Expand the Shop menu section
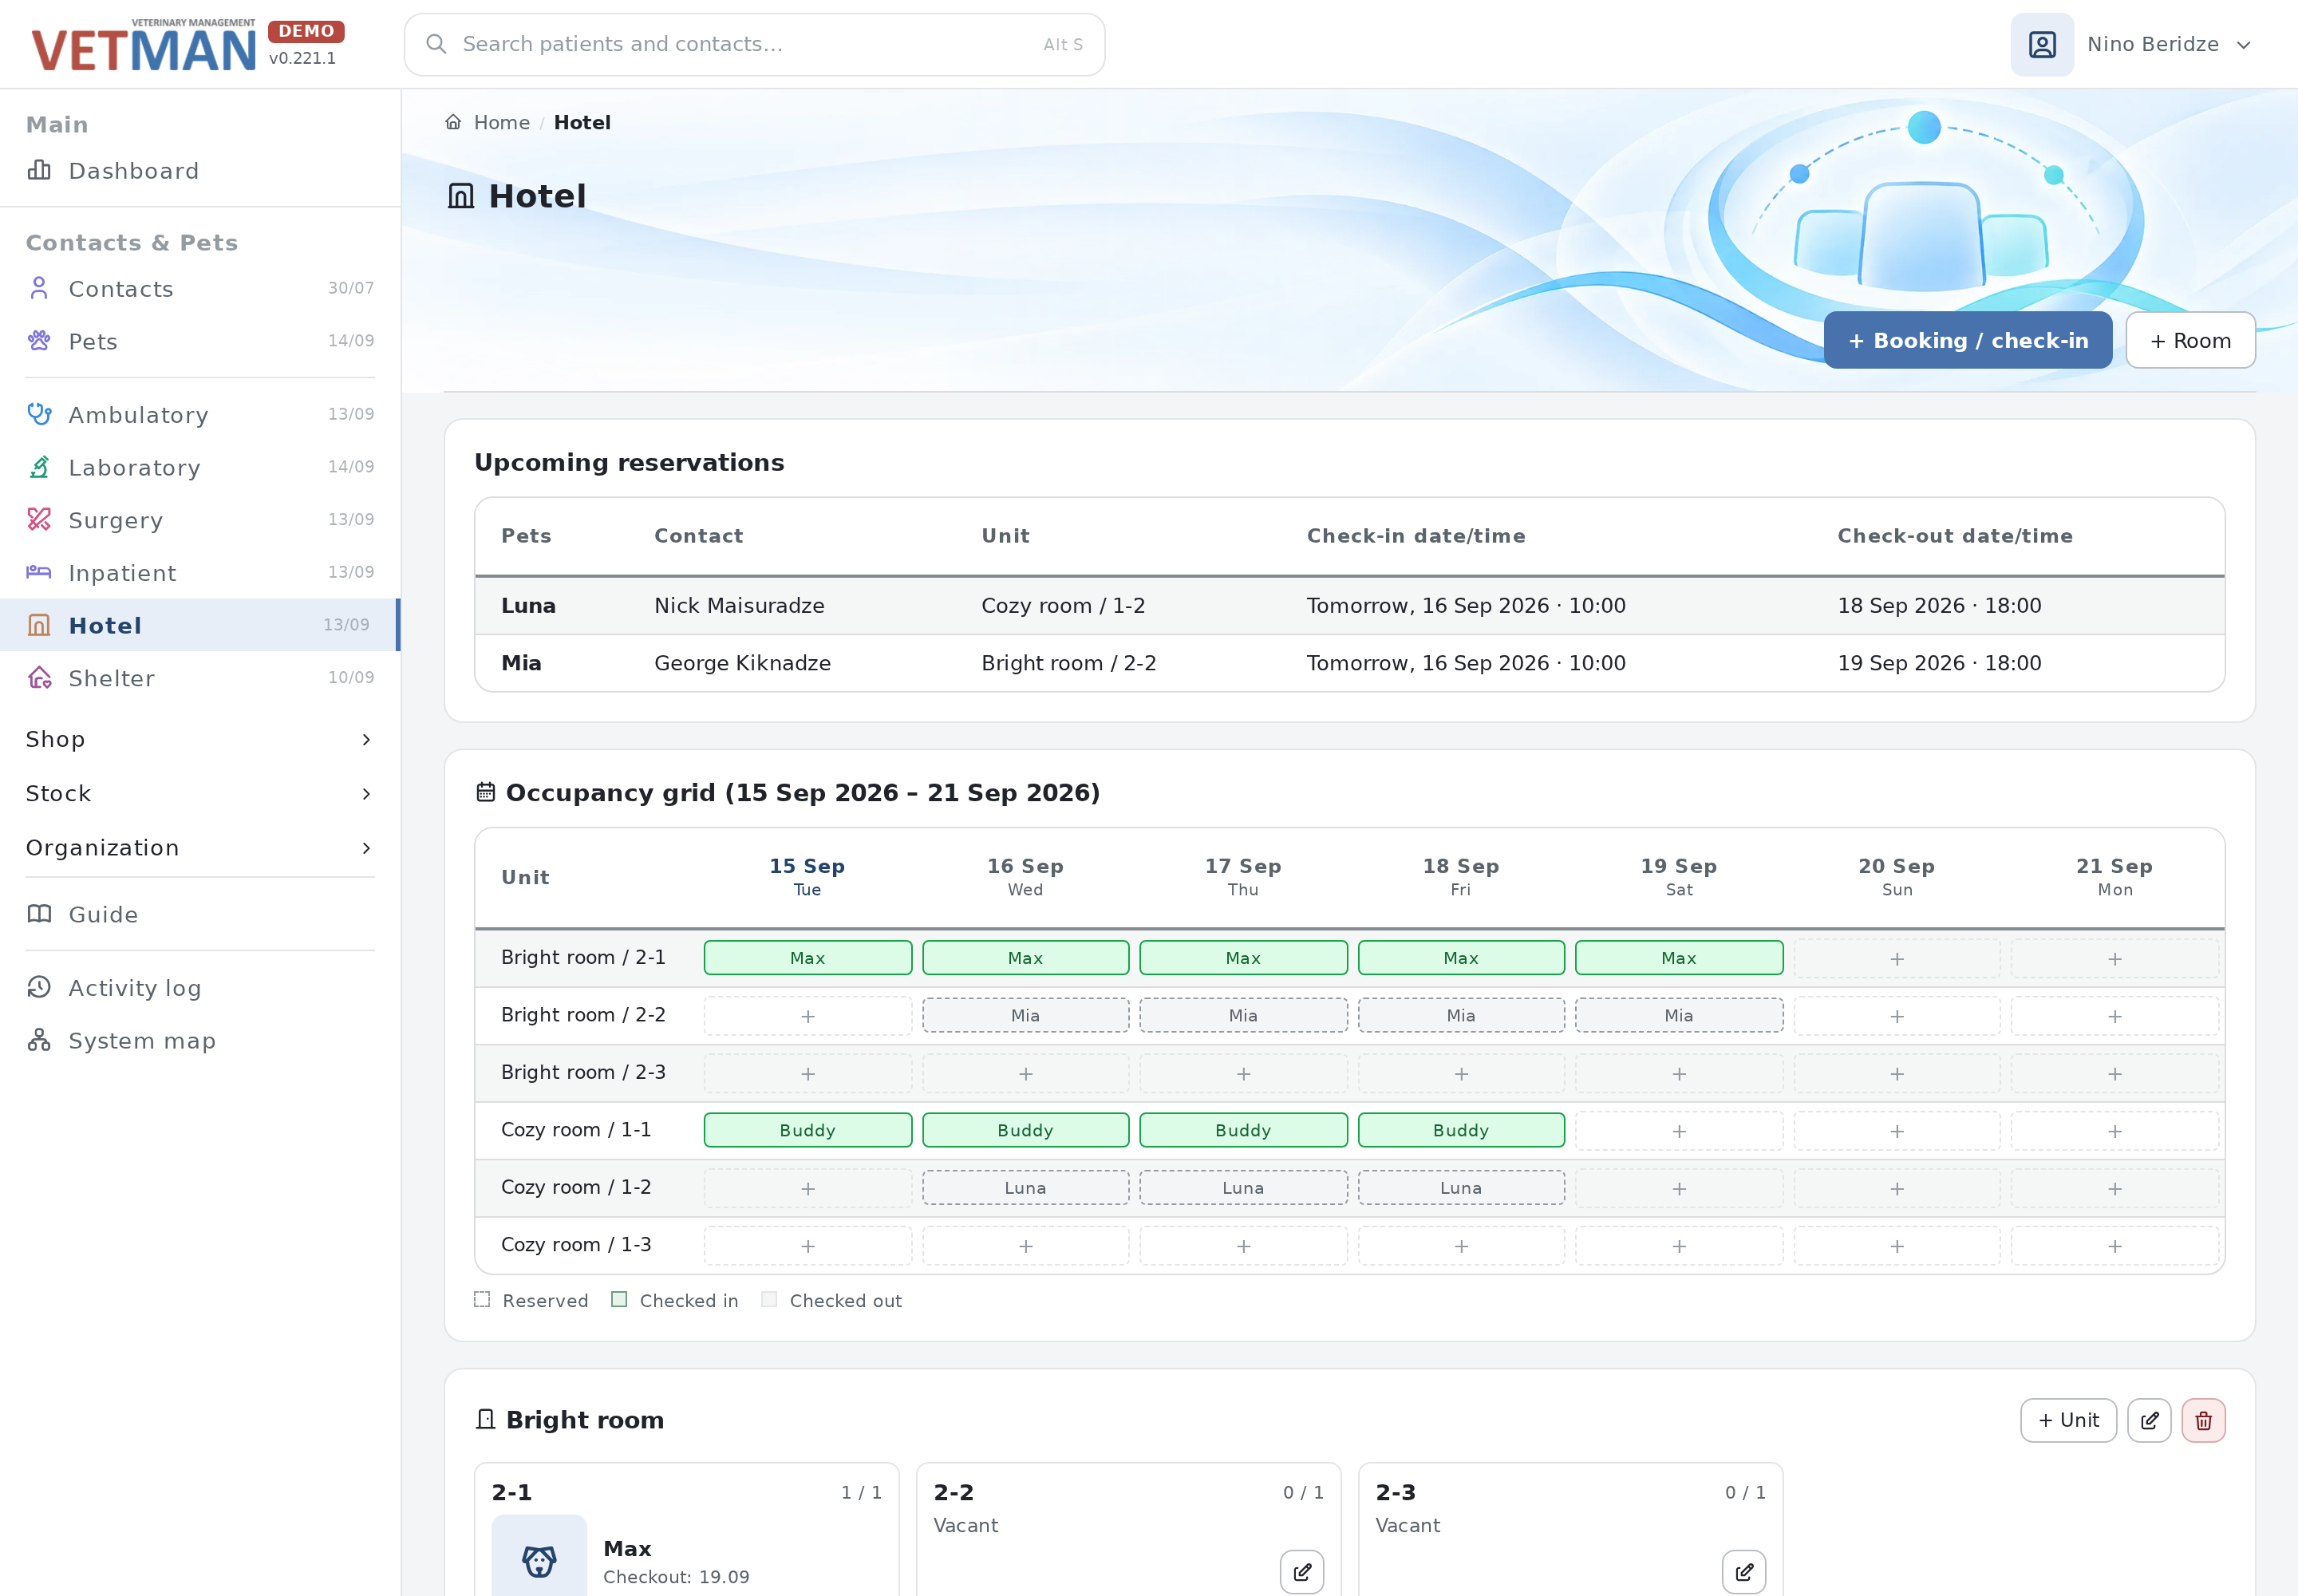This screenshot has width=2298, height=1596. click(200, 739)
